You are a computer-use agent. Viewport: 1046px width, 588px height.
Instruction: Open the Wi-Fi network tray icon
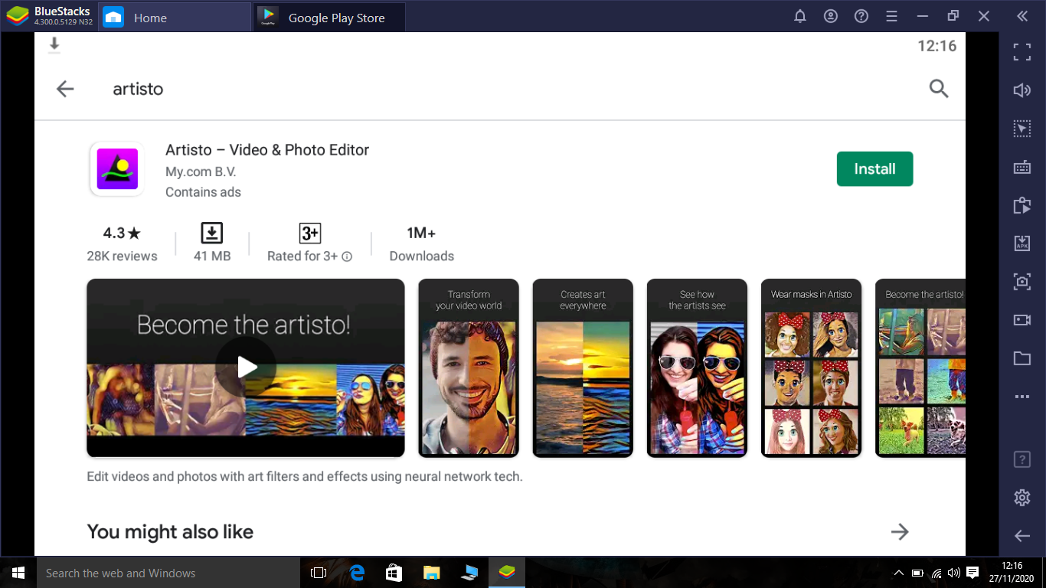click(x=936, y=573)
